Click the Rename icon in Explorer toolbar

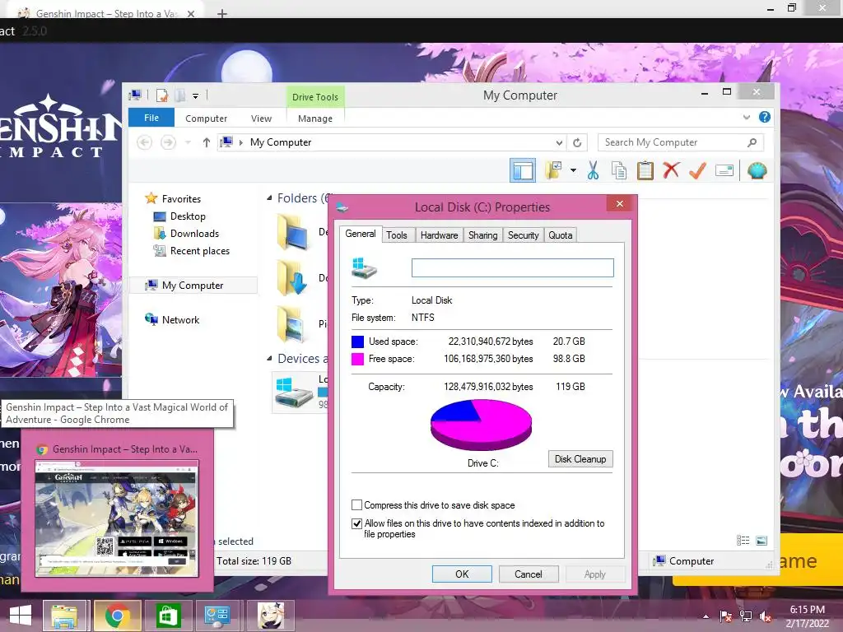724,171
